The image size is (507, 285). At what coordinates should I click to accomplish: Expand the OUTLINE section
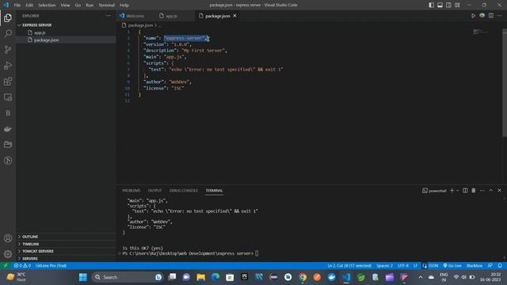pos(66,237)
